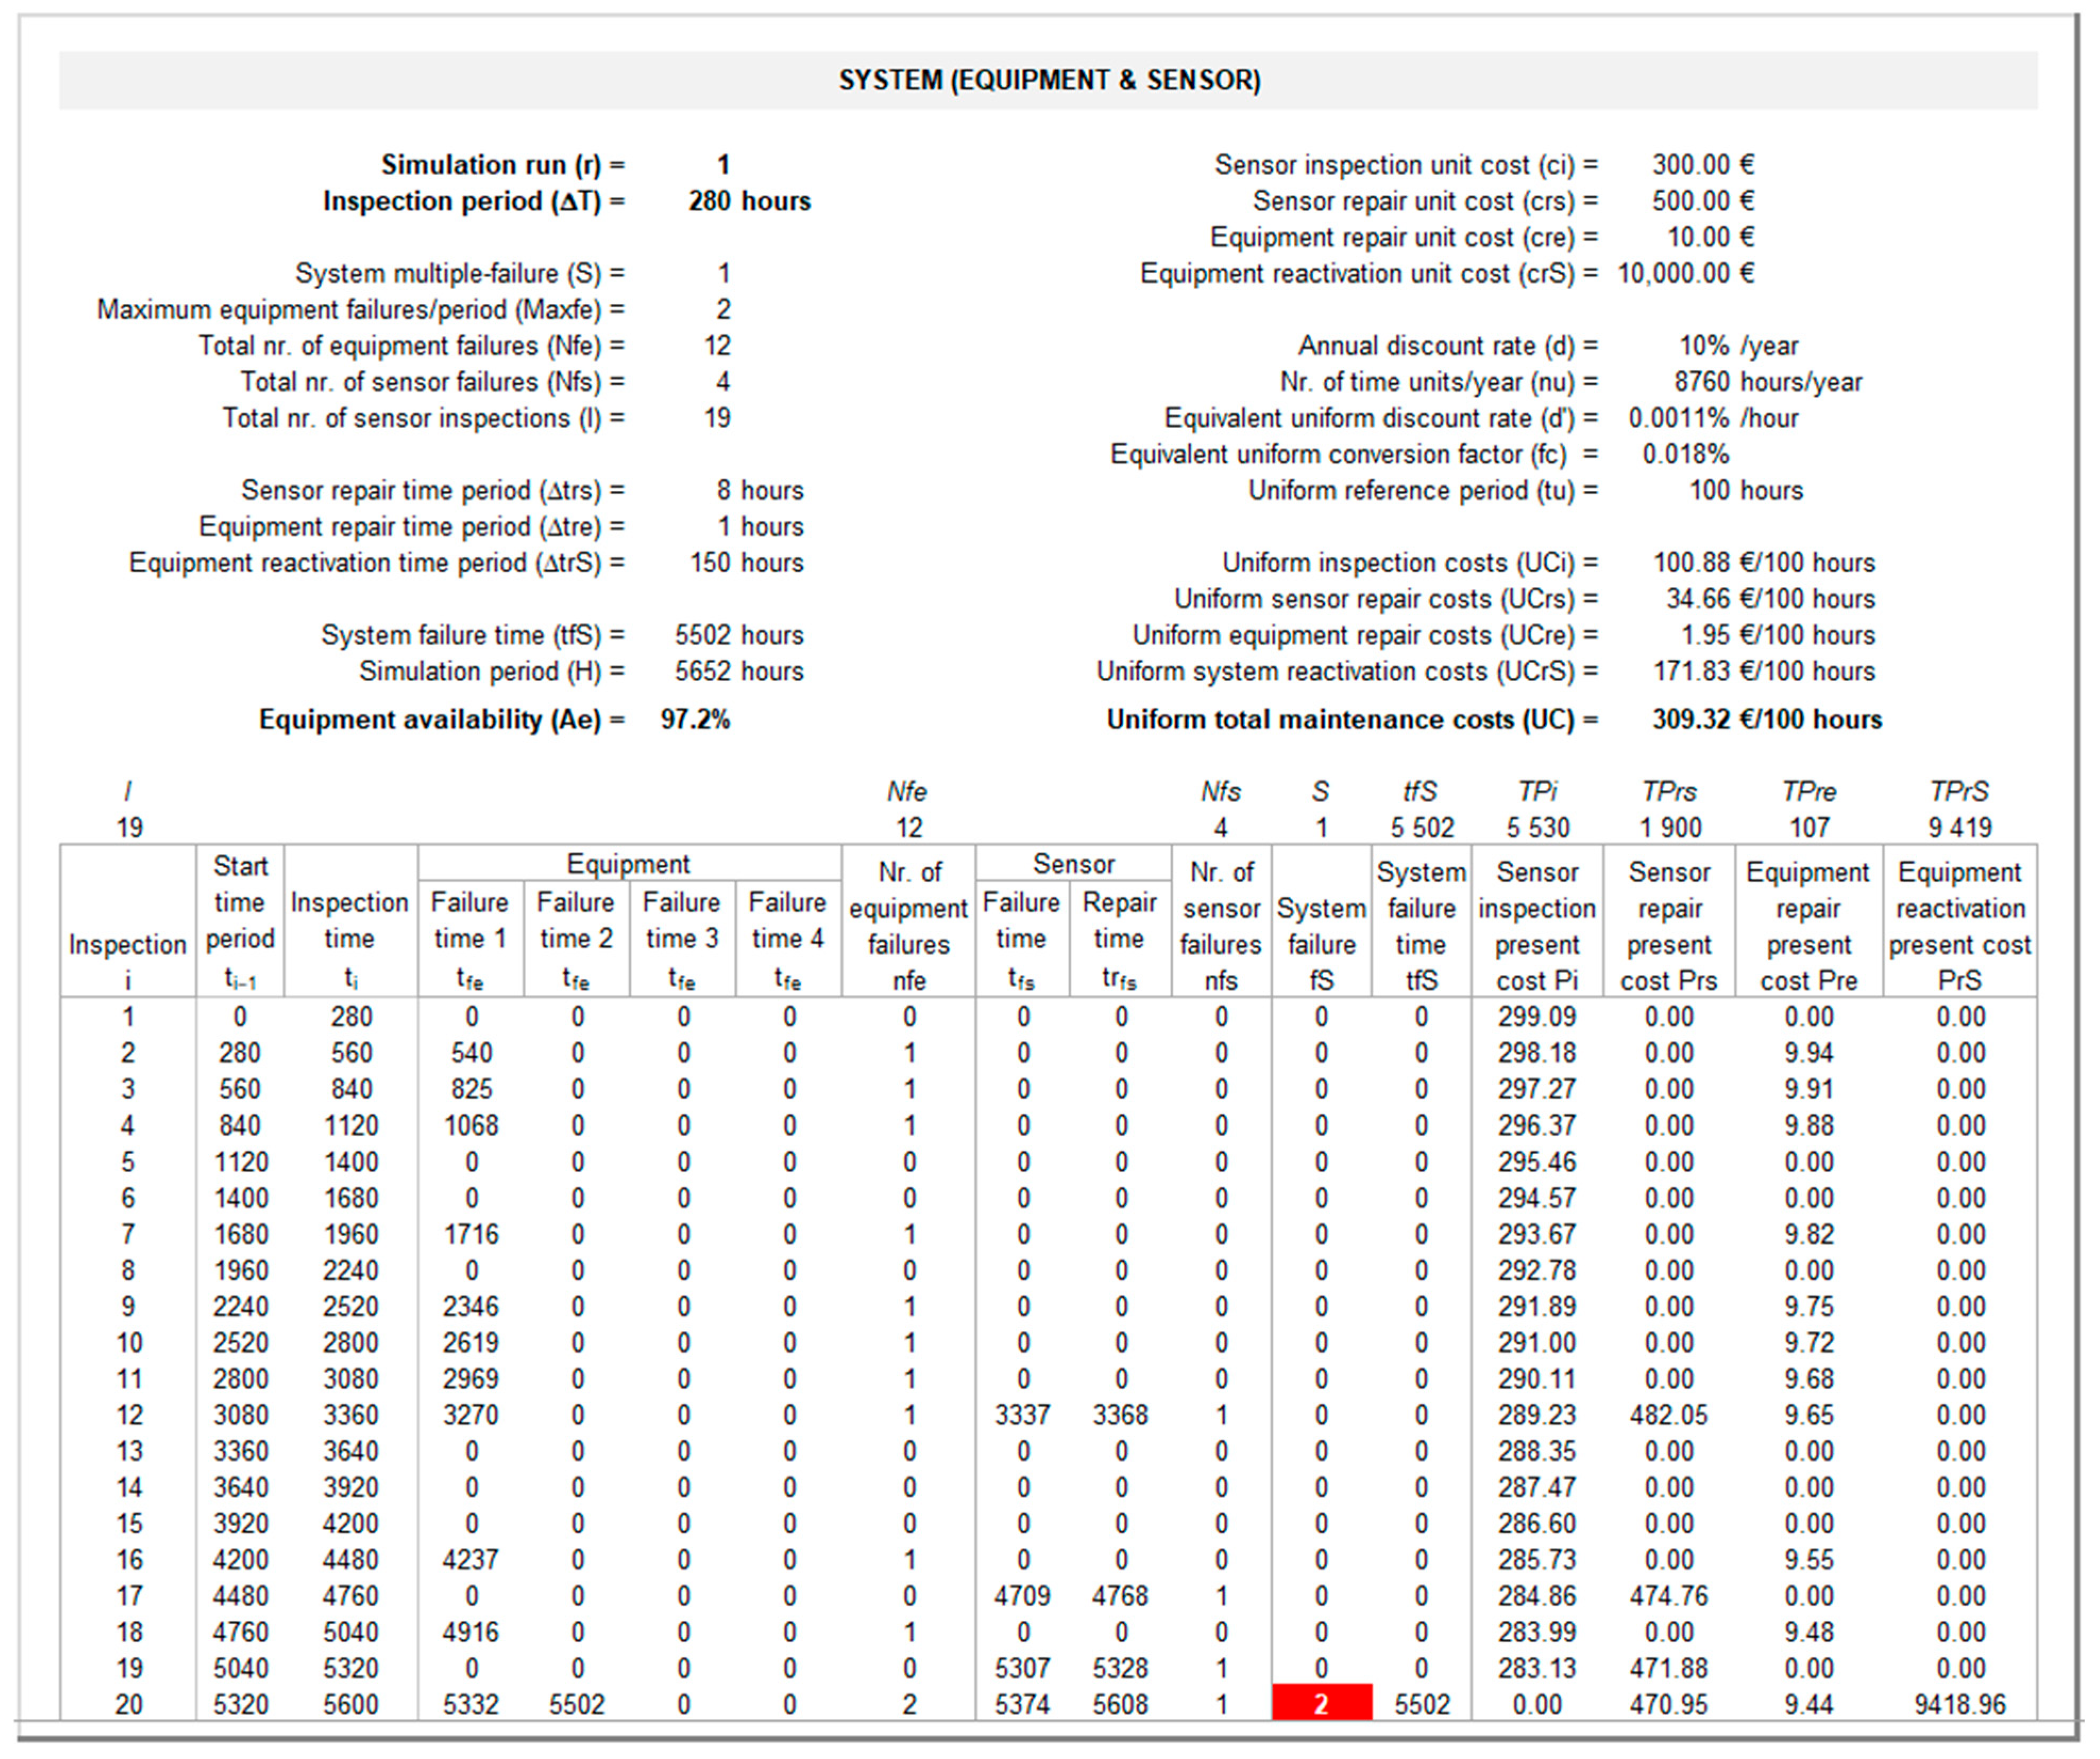The image size is (2100, 1759).
Task: Click the Sensor group column header
Action: click(x=1073, y=864)
